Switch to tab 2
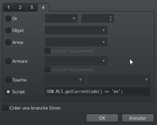Screen dimensions: 157x125 (x=20, y=7)
